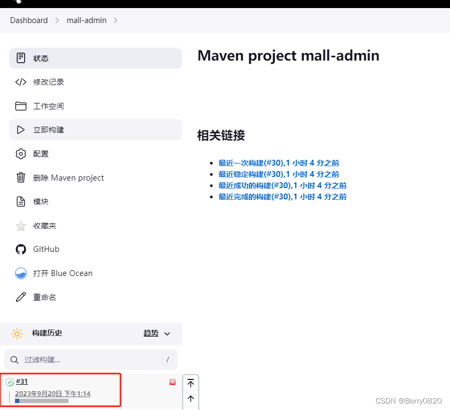Click the 相关链接 heading
This screenshot has height=410, width=450.
[x=221, y=136]
